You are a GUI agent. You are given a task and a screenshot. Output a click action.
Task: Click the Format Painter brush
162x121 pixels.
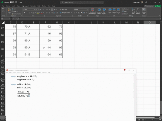(12, 14)
